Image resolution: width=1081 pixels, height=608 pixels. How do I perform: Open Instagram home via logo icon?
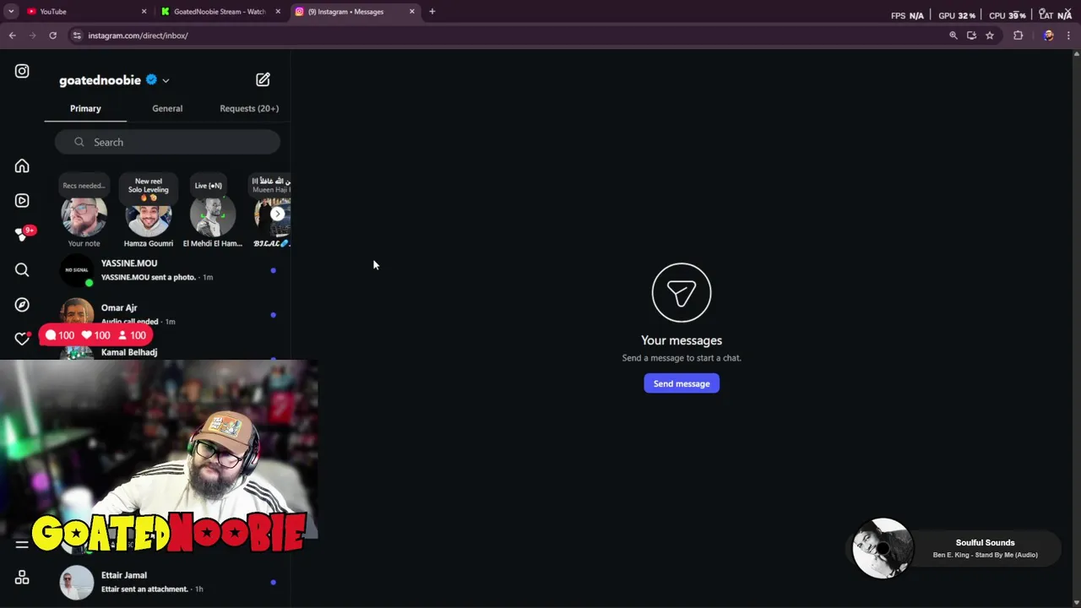coord(22,72)
